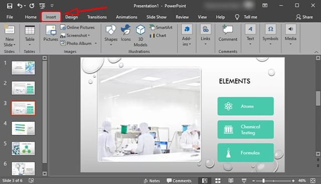Open the Photo Album dropdown arrow
This screenshot has width=321, height=184.
96,44
